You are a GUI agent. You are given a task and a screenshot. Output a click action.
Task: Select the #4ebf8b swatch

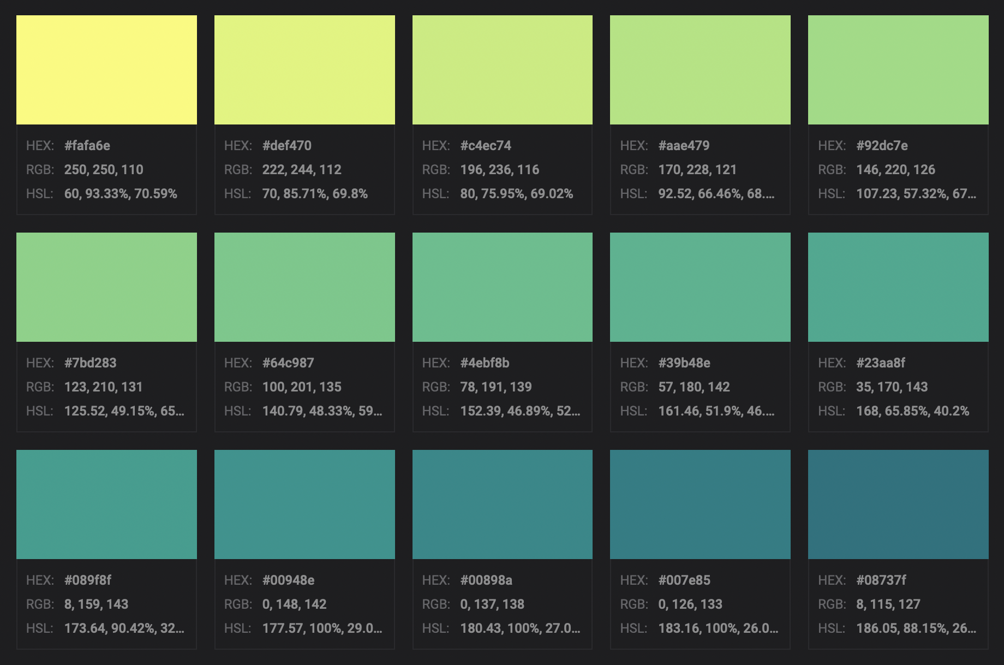[502, 287]
